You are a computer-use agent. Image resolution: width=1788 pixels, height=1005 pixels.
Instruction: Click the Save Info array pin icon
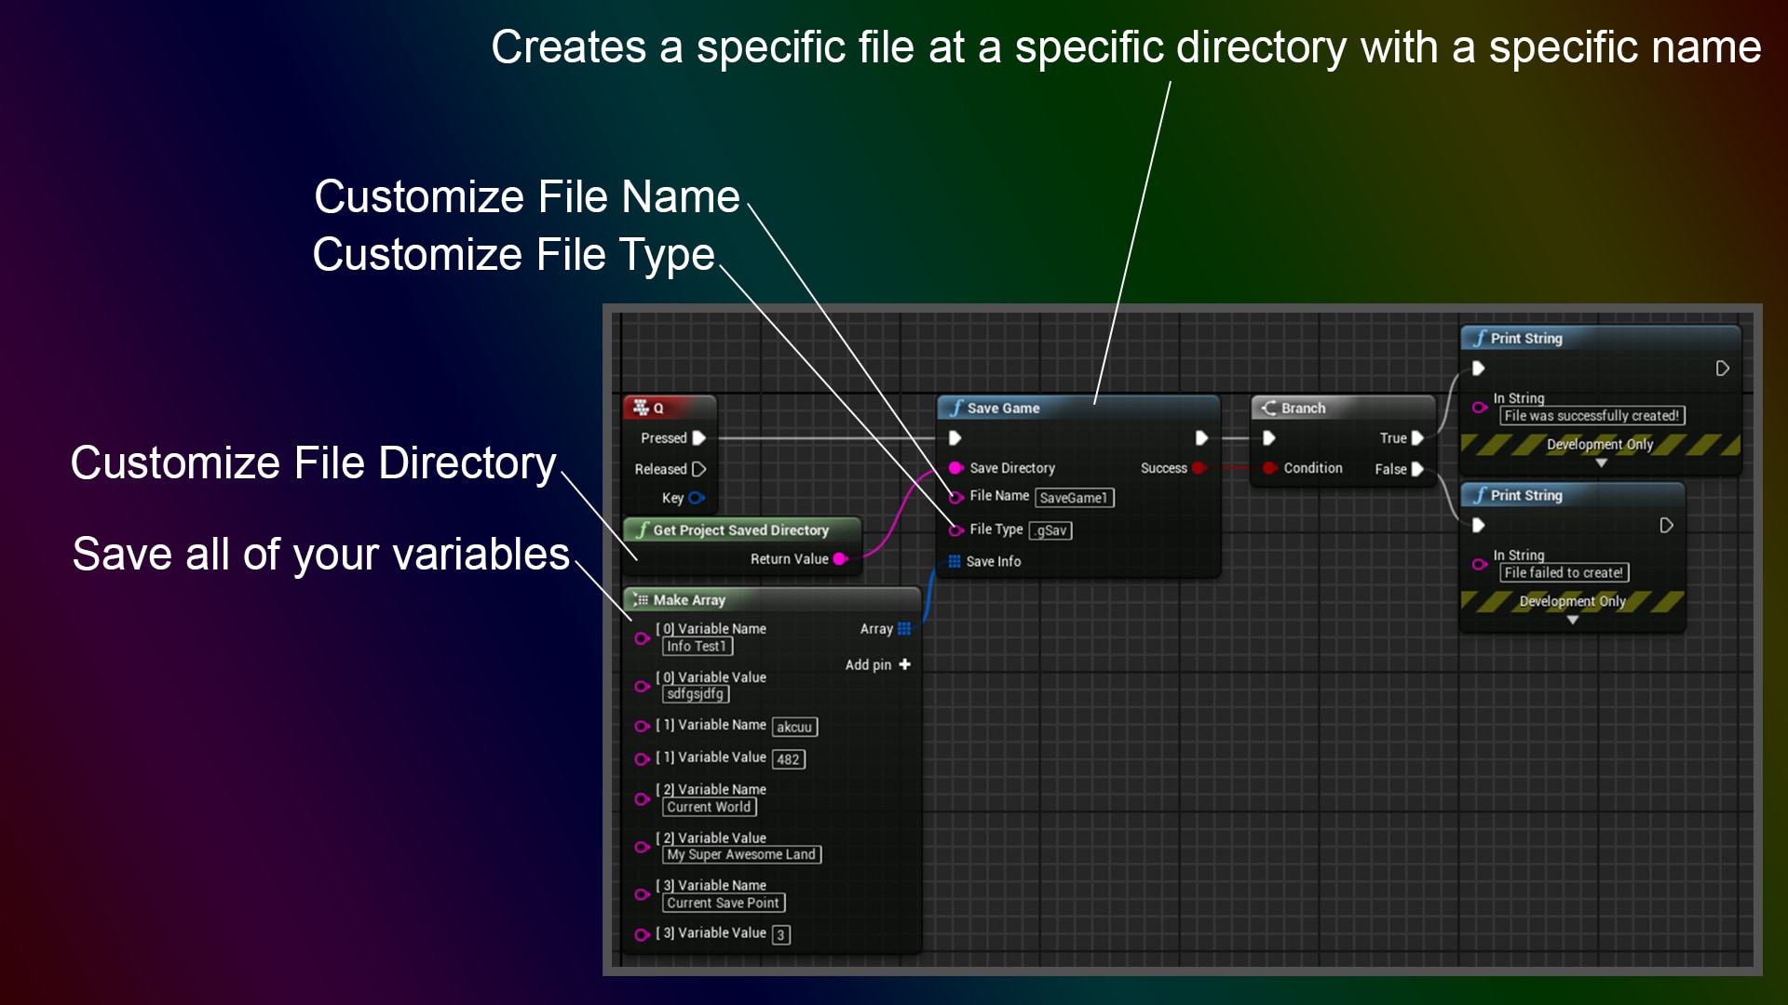tap(954, 561)
